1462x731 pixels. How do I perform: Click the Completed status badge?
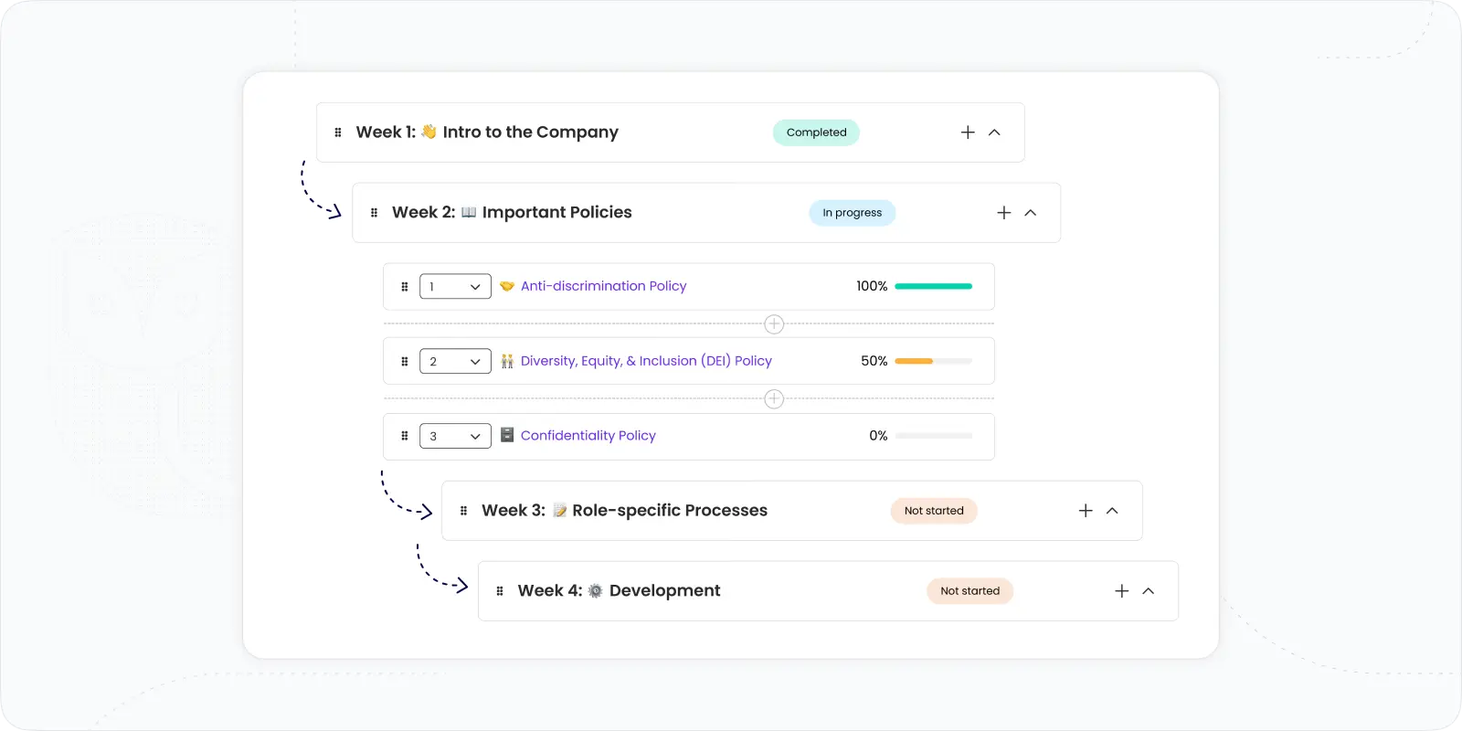816,132
